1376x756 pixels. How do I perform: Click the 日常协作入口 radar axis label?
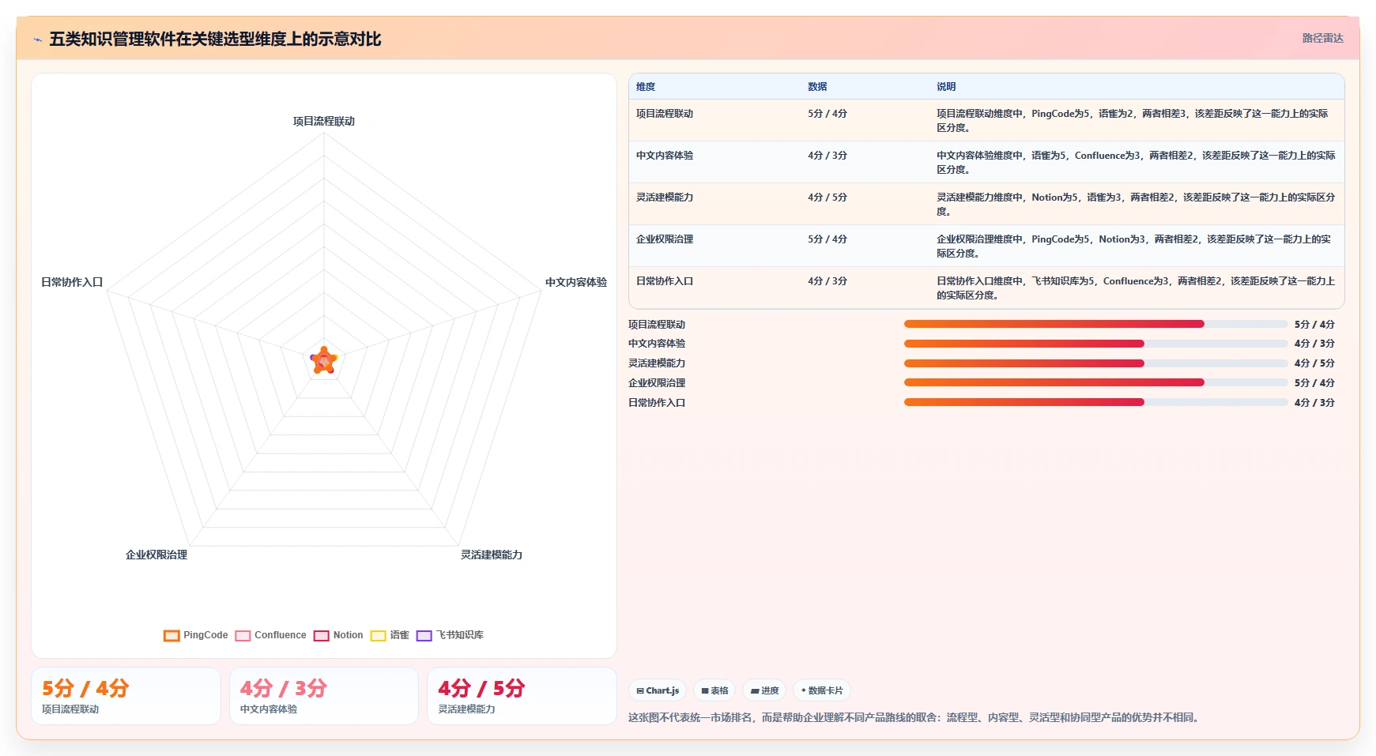pyautogui.click(x=72, y=283)
